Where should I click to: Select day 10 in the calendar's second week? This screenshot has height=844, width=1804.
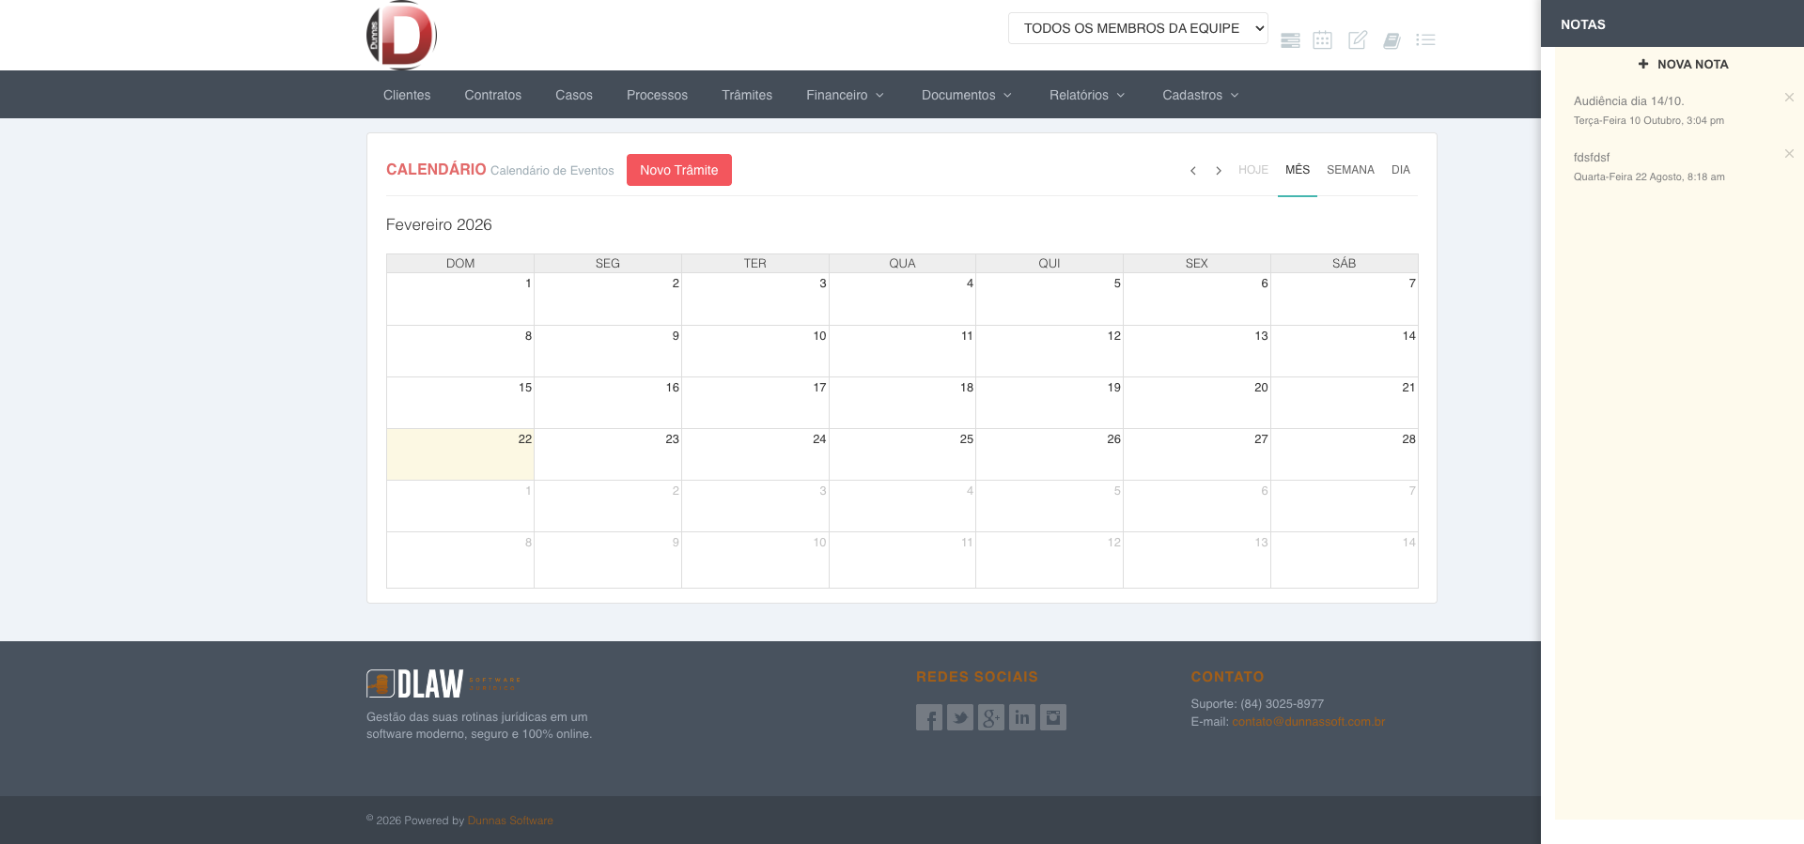point(755,351)
